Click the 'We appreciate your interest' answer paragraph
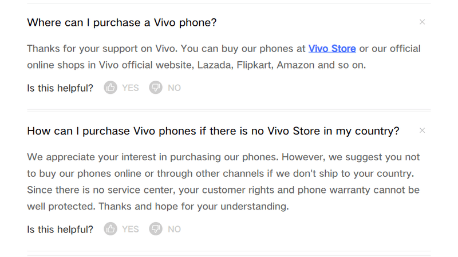 point(223,181)
